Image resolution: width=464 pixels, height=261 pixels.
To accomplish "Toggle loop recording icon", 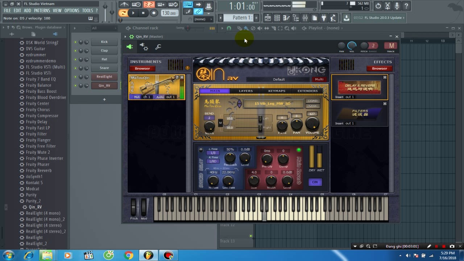I will 173,5.
